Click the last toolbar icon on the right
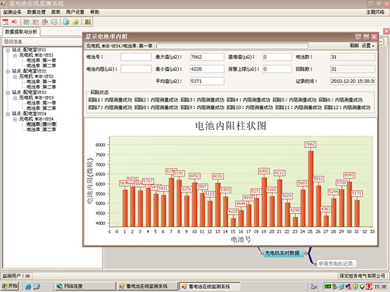390x292 pixels. click(86, 21)
